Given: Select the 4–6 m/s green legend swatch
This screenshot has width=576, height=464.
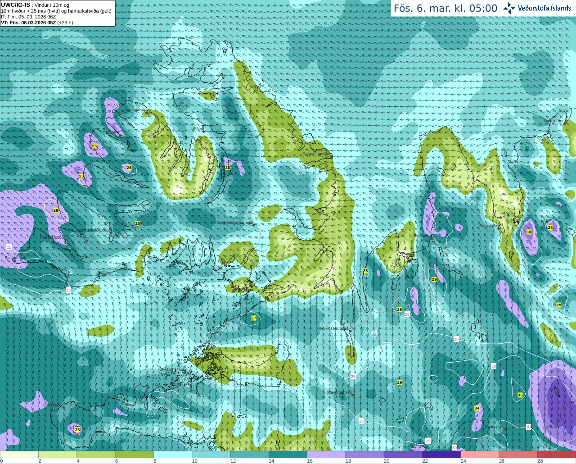Looking at the screenshot, I should coord(96,455).
